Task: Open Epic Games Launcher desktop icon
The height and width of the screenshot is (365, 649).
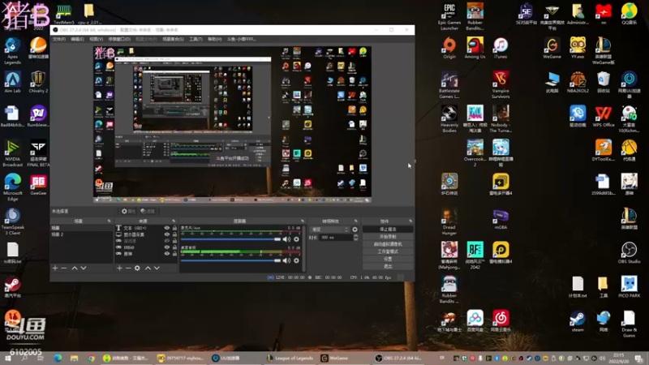Action: click(x=449, y=16)
